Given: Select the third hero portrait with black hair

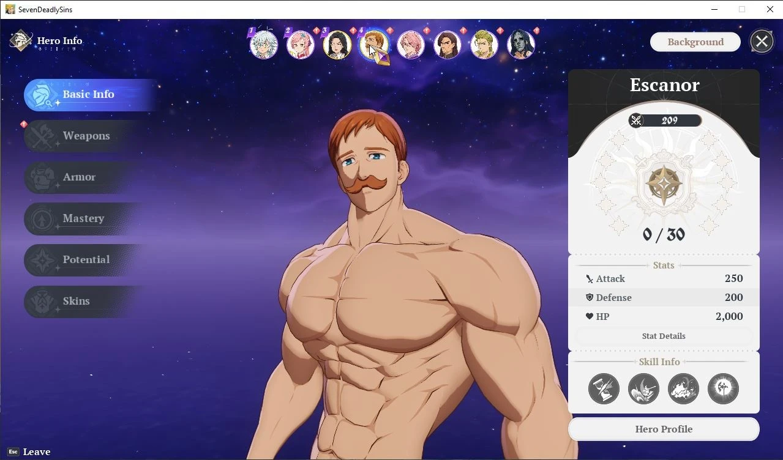Looking at the screenshot, I should (x=337, y=45).
